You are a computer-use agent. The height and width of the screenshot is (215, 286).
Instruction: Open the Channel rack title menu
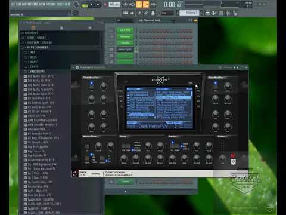coord(150,20)
